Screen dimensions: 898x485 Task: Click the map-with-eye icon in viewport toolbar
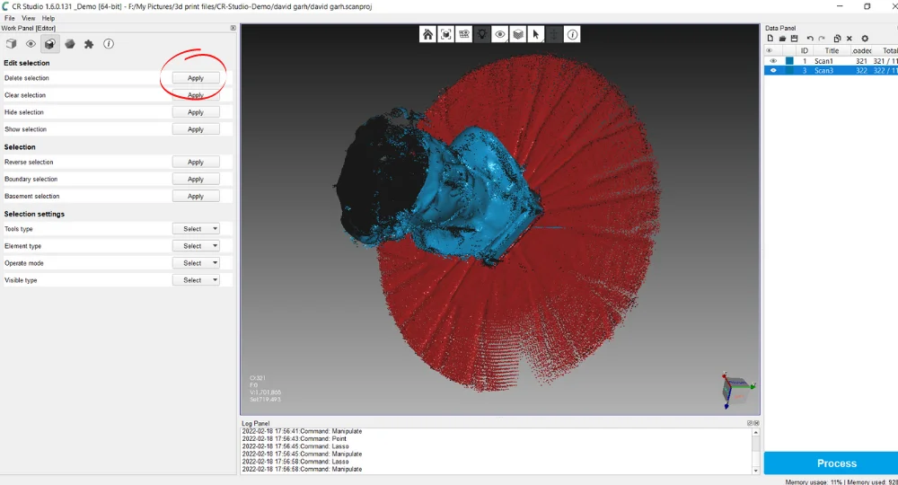tap(464, 34)
